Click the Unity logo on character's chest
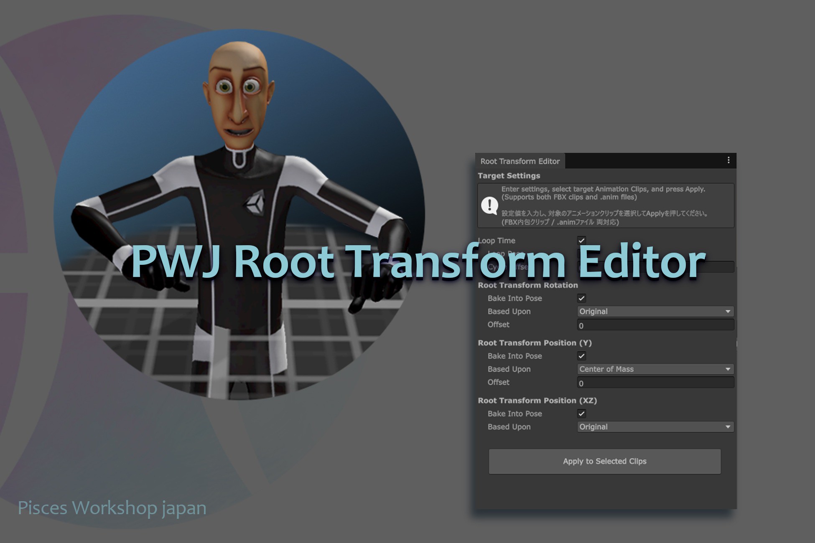 click(x=254, y=203)
